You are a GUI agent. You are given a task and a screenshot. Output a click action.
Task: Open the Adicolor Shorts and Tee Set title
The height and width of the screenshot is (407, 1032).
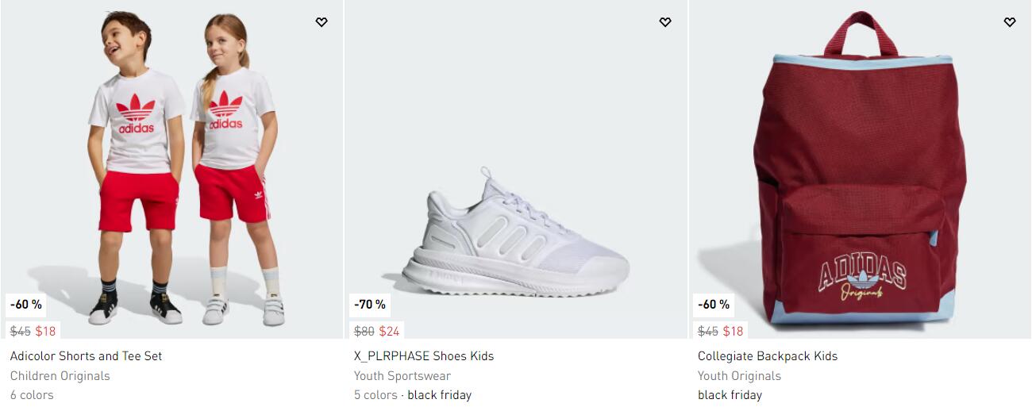coord(86,356)
